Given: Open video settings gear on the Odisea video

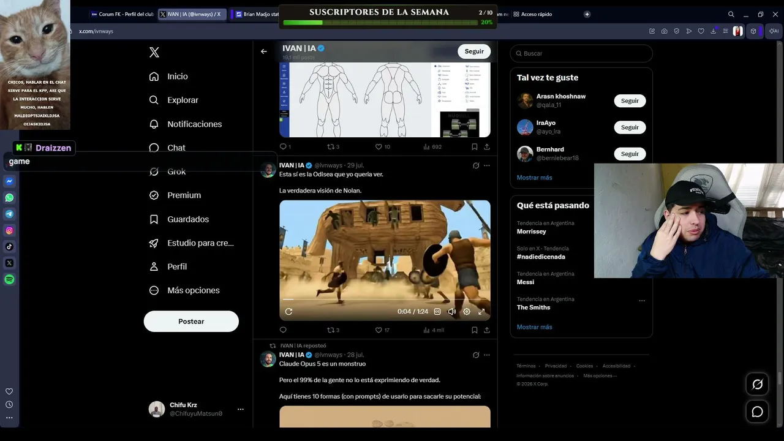Looking at the screenshot, I should (x=467, y=312).
